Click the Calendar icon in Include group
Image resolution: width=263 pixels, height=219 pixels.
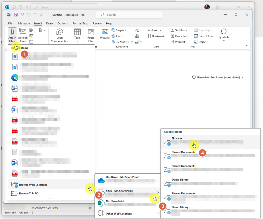click(x=31, y=42)
